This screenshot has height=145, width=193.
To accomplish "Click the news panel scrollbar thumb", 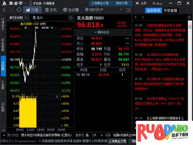I will [190, 27].
